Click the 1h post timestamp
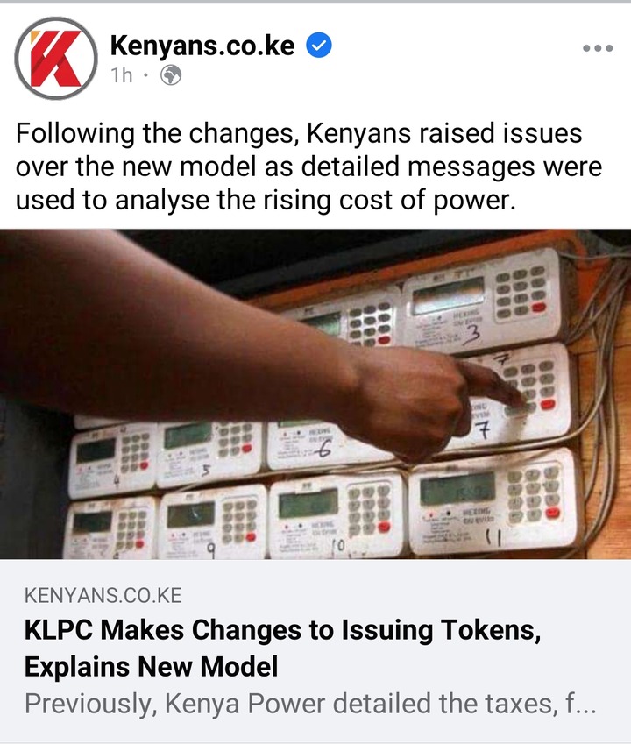The height and width of the screenshot is (744, 631). point(122,75)
